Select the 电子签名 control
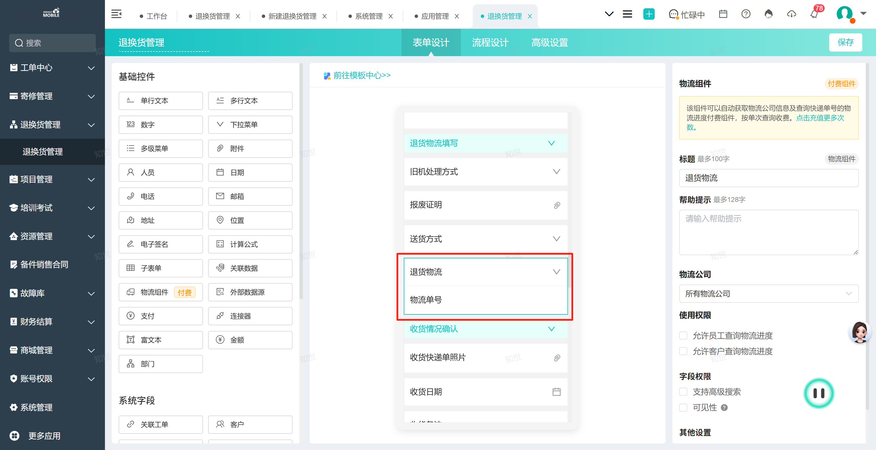 coord(161,244)
